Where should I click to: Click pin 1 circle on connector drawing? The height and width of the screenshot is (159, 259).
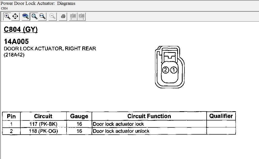174,70
